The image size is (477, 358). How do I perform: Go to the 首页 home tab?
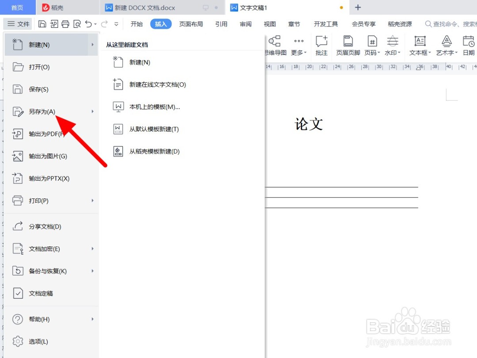17,8
